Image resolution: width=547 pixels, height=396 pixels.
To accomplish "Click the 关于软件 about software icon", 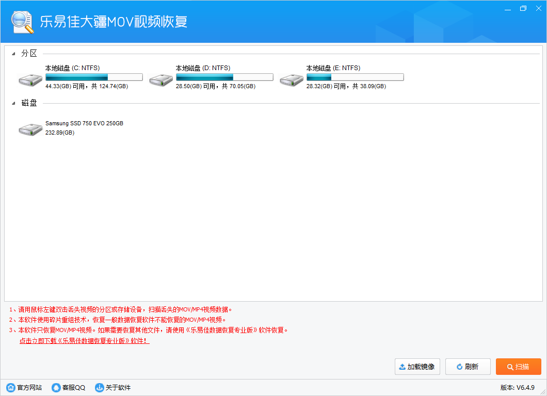I will click(99, 387).
